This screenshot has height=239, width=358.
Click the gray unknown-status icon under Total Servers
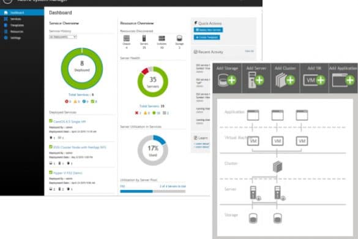pos(164,113)
